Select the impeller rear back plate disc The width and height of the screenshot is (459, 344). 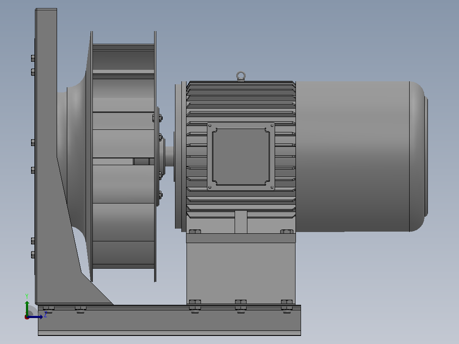coord(155,157)
